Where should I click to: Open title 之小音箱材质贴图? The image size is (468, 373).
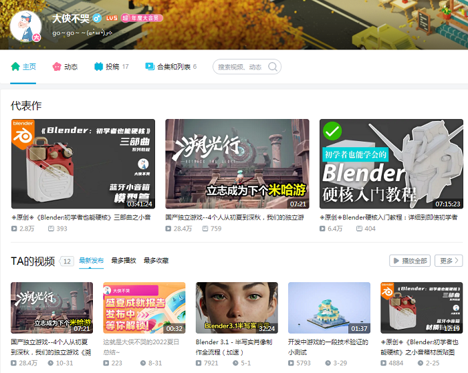420,347
